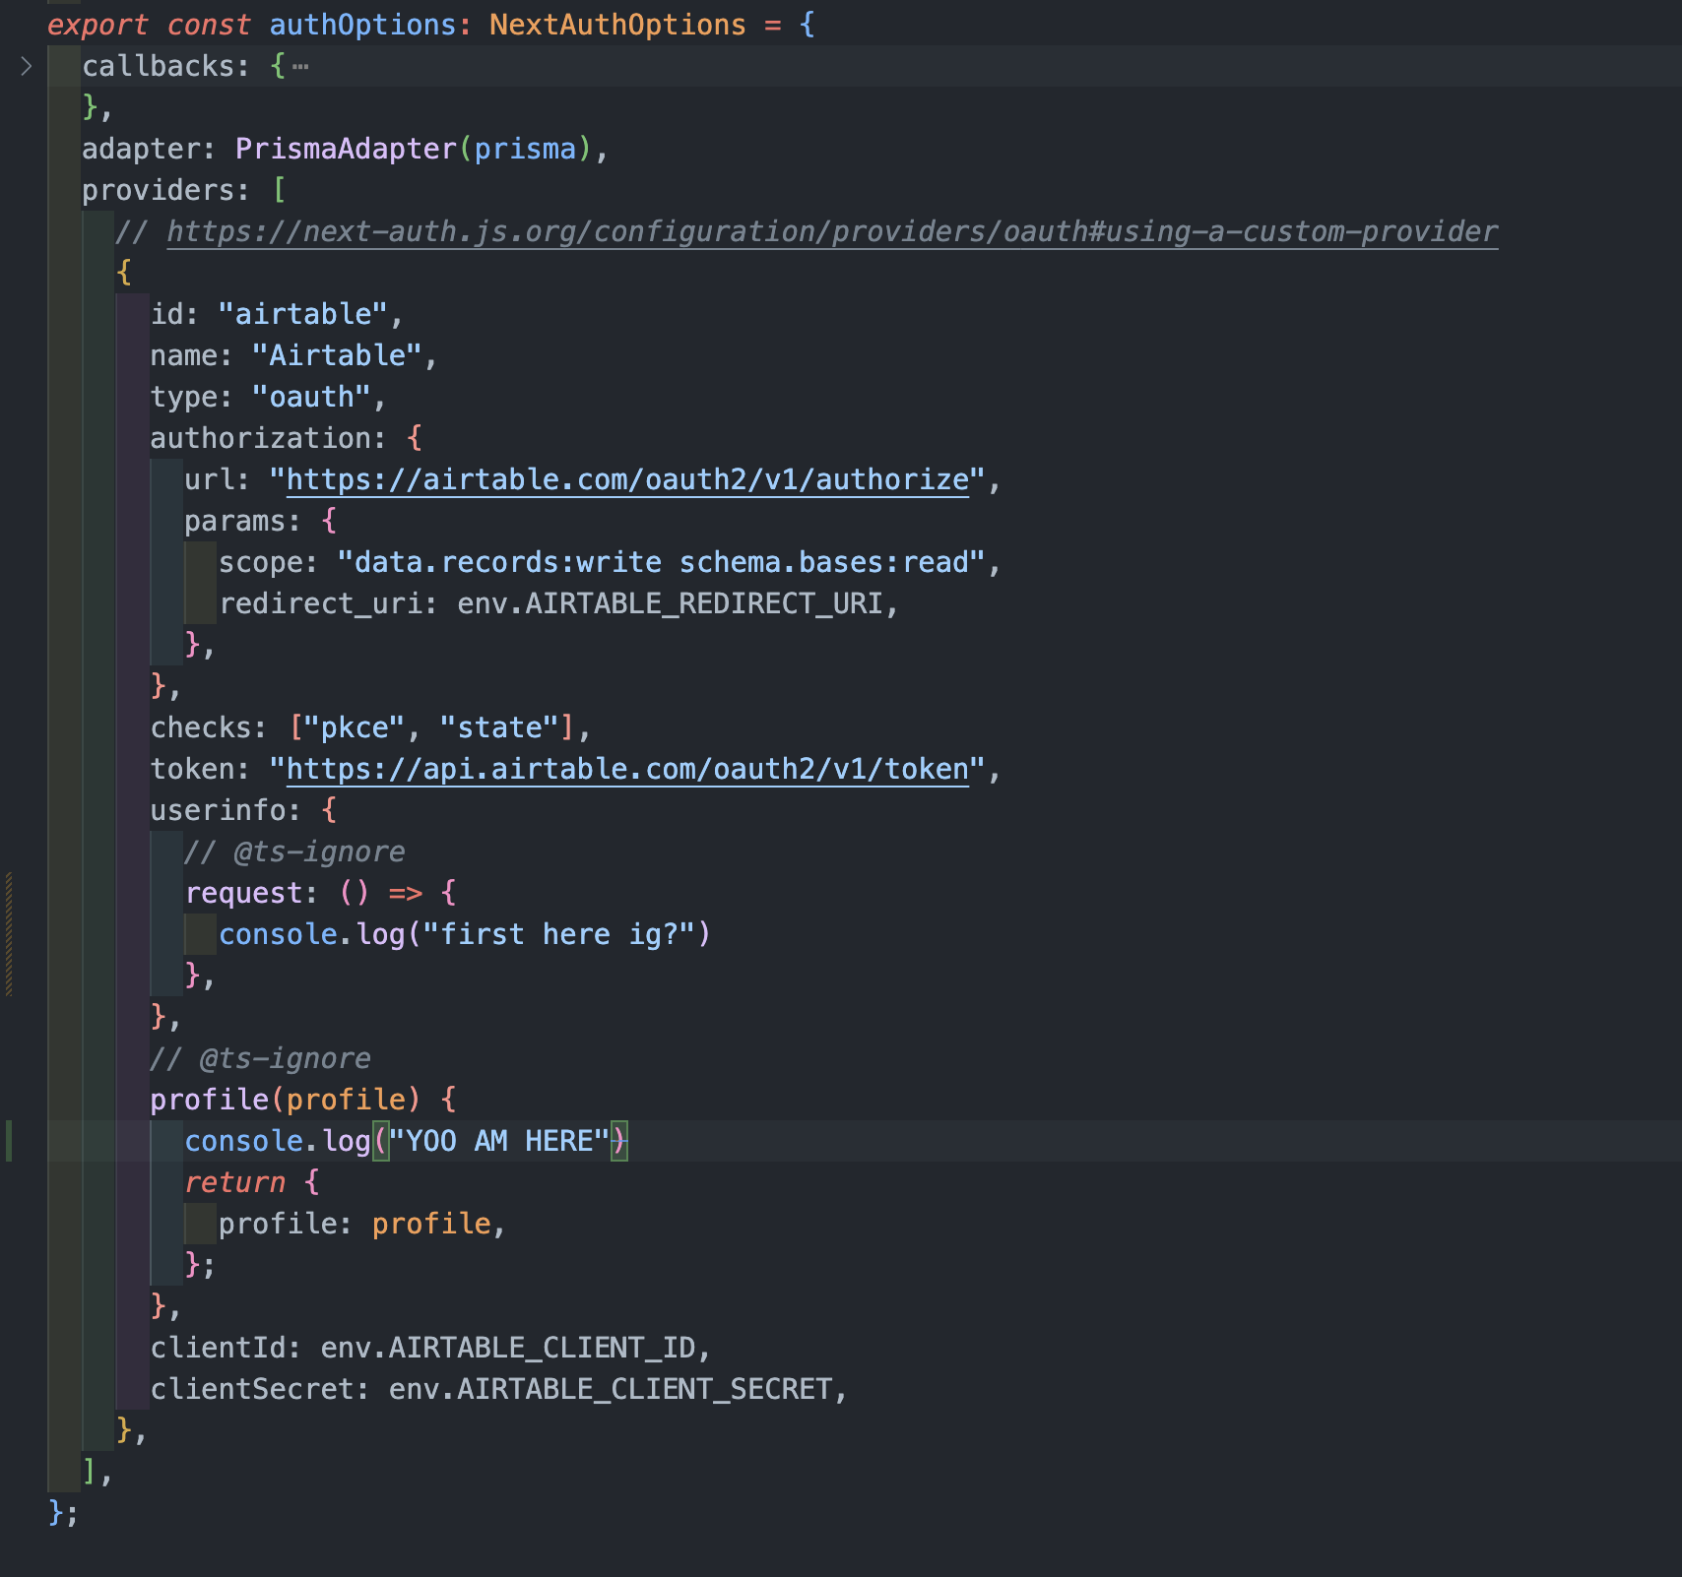This screenshot has width=1682, height=1577.
Task: Open the next-auth.js.org custom provider link
Action: 832,231
